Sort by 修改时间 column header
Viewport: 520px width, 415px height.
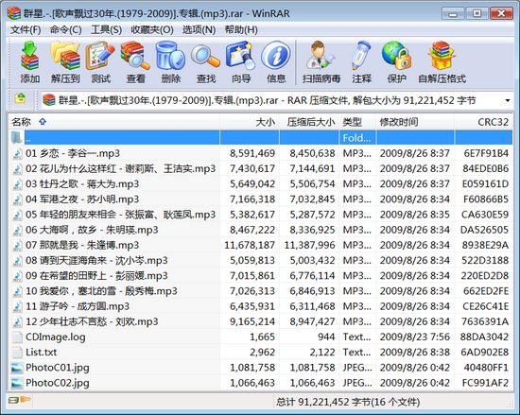pos(415,122)
